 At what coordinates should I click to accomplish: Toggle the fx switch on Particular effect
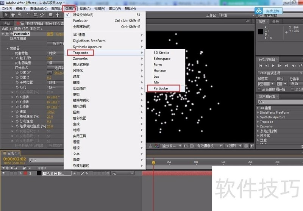point(8,34)
